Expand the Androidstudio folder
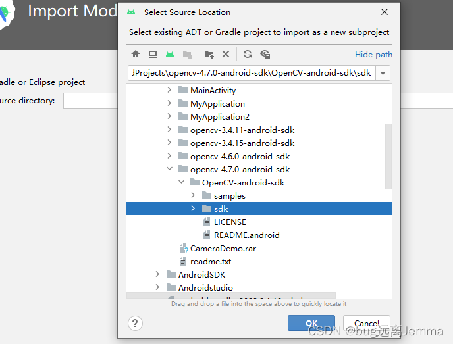Screen dimensions: 453x344 pyautogui.click(x=157, y=287)
